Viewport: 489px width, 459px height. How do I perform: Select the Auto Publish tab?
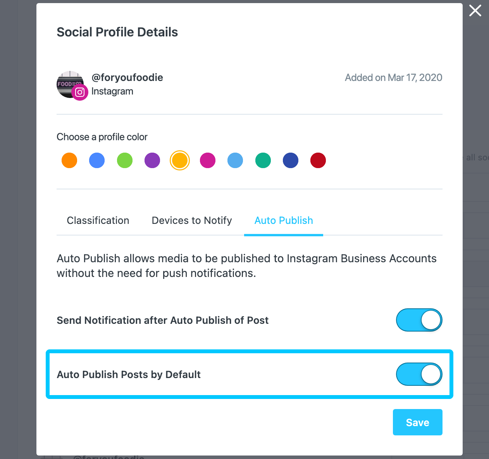pos(284,220)
